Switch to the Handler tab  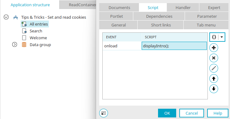point(183,7)
